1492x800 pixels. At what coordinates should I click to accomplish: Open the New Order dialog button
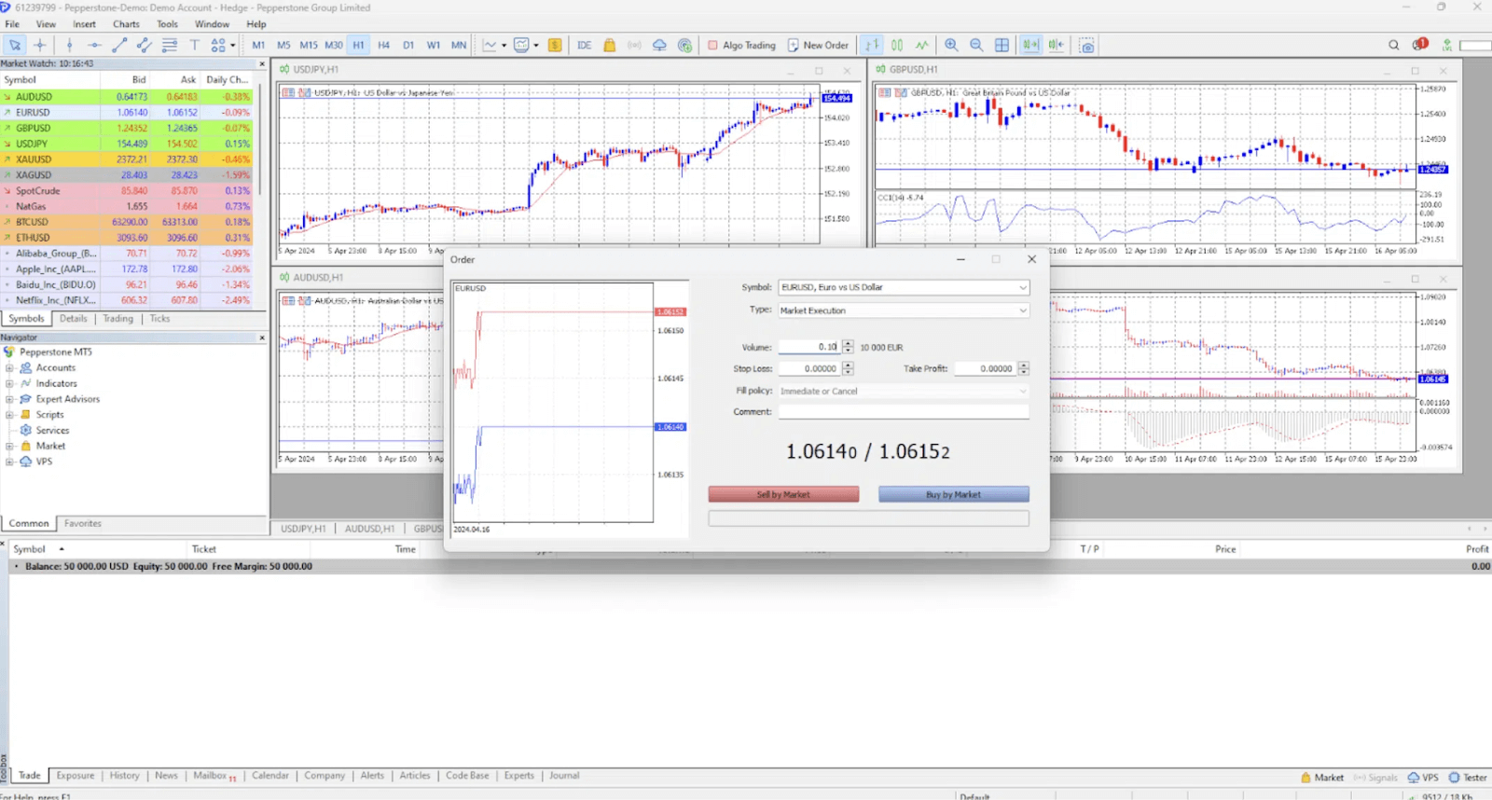818,45
